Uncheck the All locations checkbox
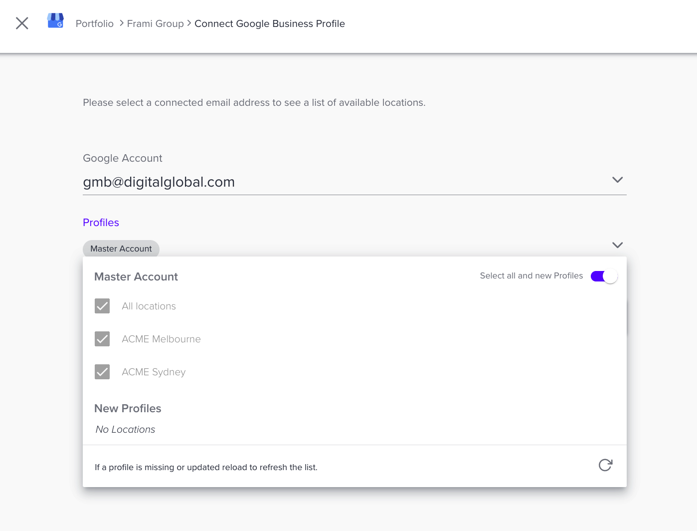 (102, 306)
